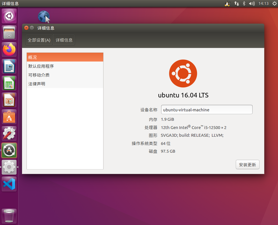Image resolution: width=278 pixels, height=225 pixels.
Task: Launch Firefox web browser
Action: point(9,50)
